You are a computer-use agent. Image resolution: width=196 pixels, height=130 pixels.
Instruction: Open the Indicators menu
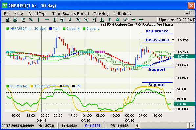coord(122,14)
